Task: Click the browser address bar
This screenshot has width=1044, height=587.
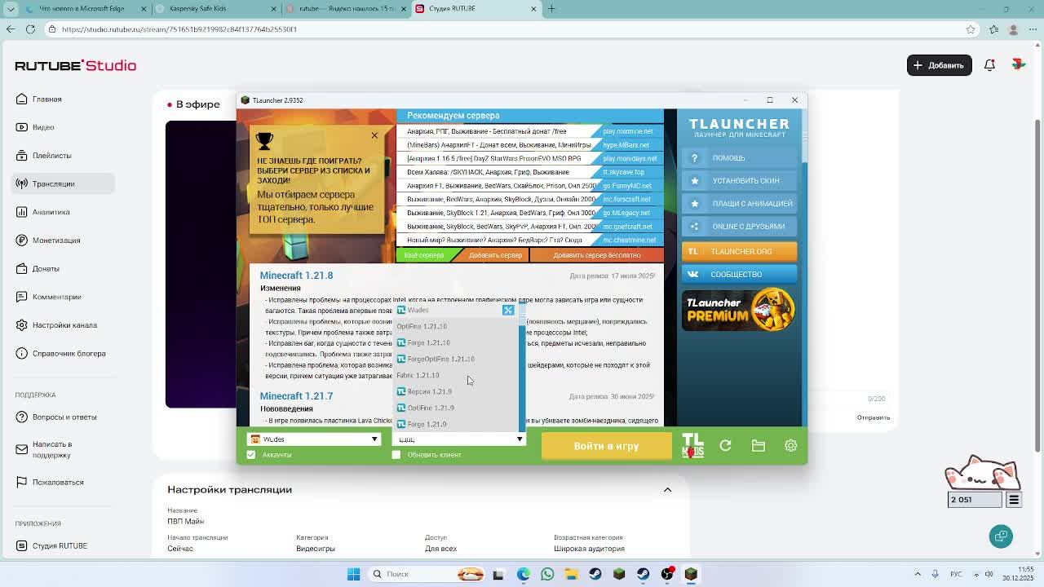Action: pyautogui.click(x=506, y=29)
